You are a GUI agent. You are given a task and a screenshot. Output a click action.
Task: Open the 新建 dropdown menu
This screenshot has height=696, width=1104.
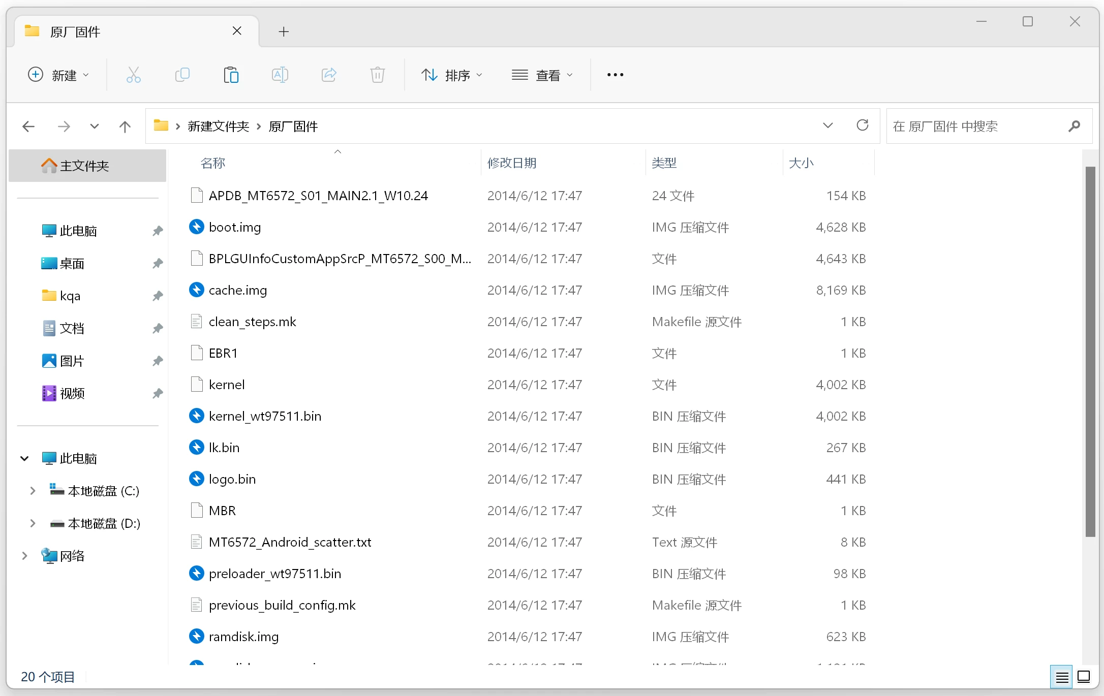(58, 75)
